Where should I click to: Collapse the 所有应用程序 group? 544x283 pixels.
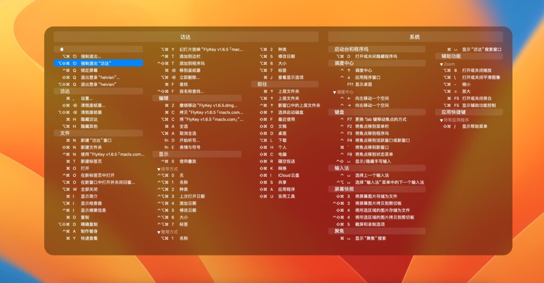tap(441, 121)
